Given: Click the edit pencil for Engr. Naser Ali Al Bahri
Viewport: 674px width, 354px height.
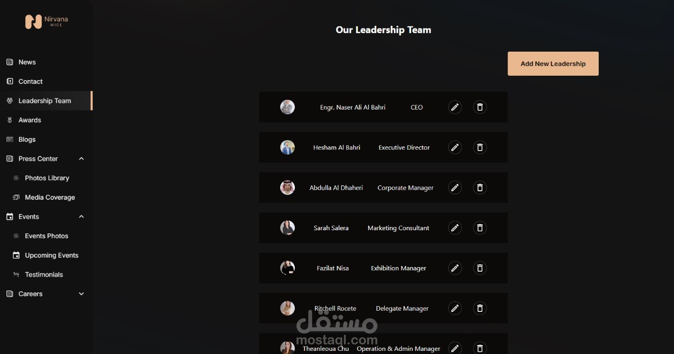Looking at the screenshot, I should point(455,107).
